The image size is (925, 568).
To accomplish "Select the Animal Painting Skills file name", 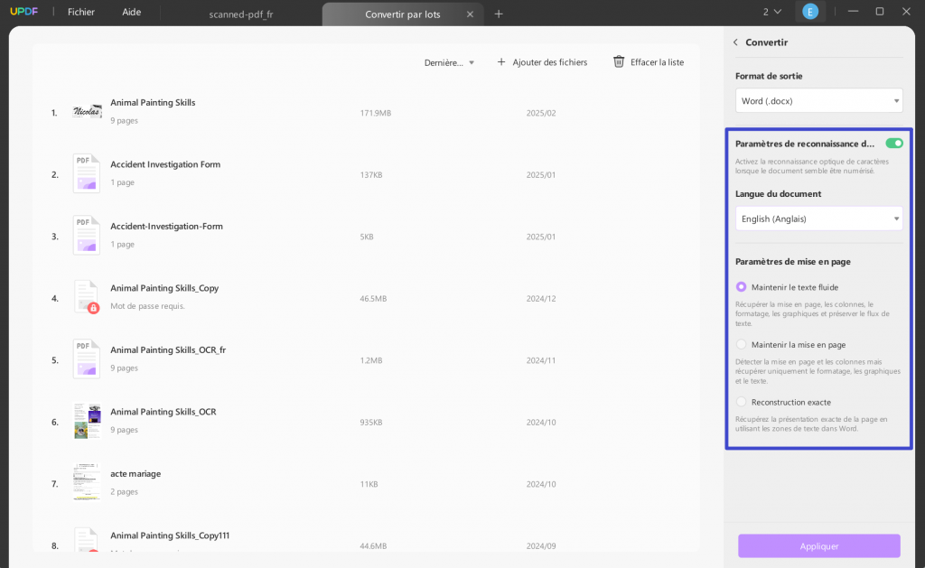I will [153, 103].
